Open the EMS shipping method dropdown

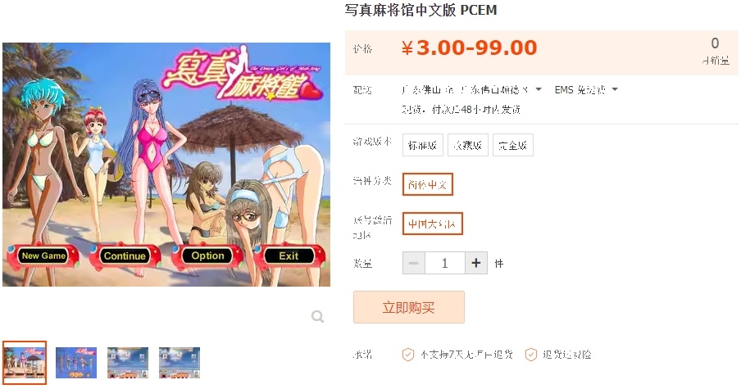[x=586, y=89]
